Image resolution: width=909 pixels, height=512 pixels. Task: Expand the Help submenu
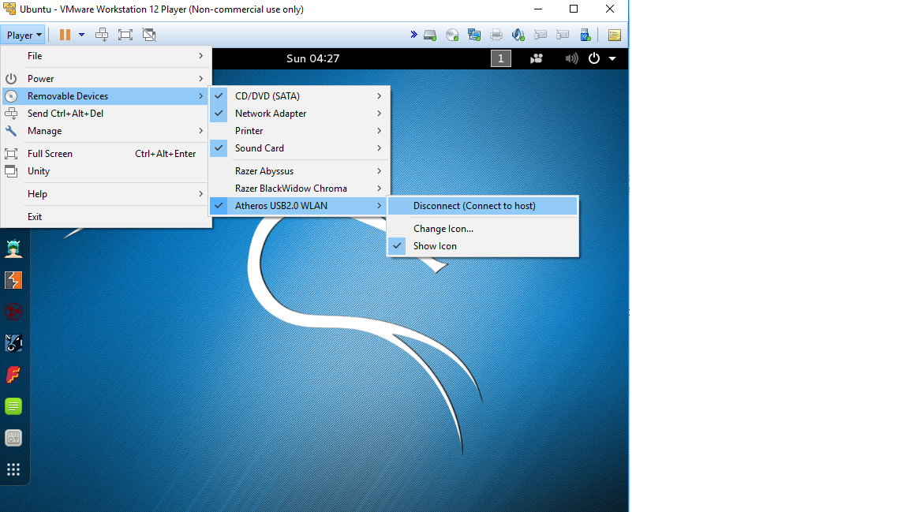[x=106, y=193]
